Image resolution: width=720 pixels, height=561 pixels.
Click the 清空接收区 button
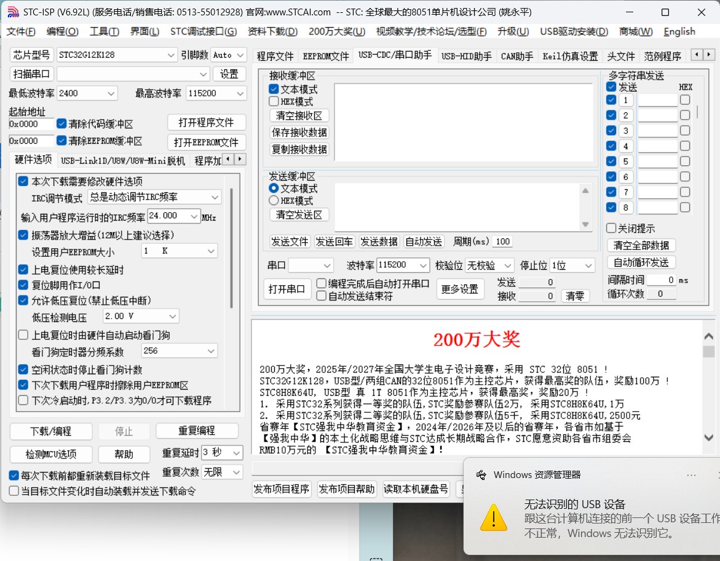coord(299,116)
